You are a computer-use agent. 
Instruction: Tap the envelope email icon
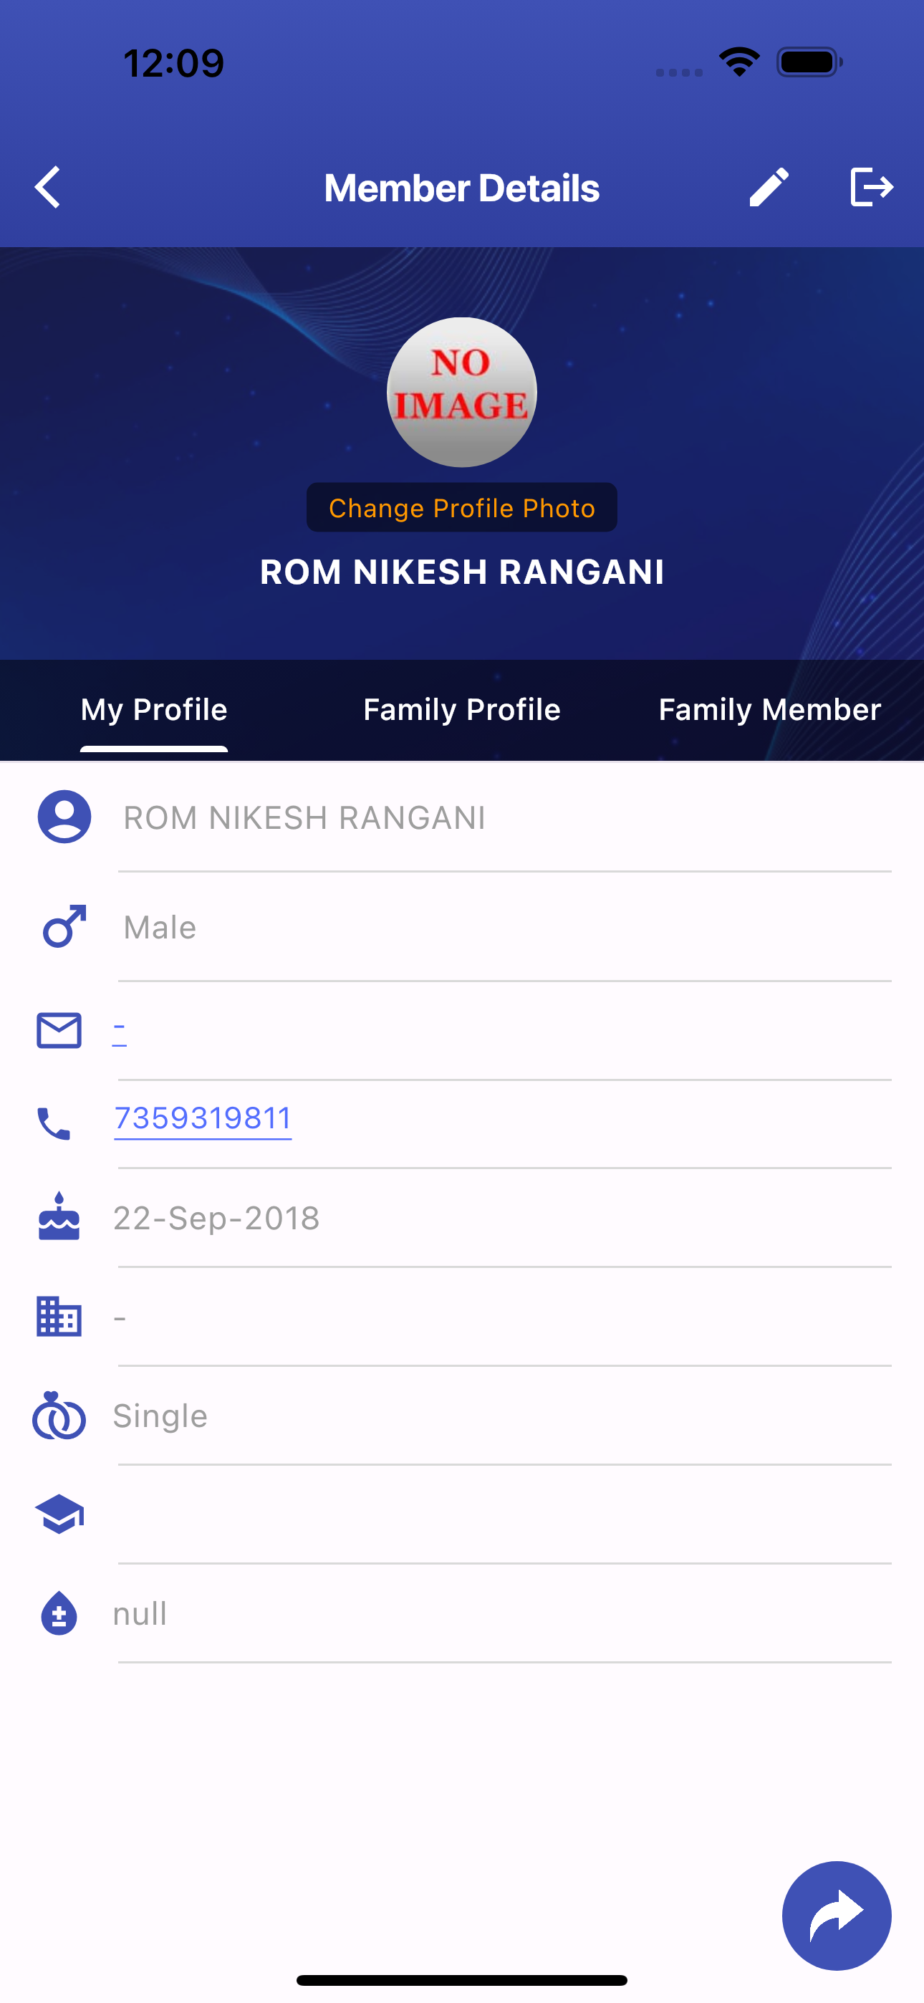[x=59, y=1030]
